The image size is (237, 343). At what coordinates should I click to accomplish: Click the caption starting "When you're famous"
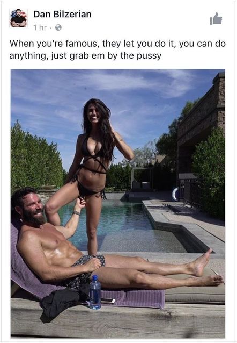click(117, 49)
